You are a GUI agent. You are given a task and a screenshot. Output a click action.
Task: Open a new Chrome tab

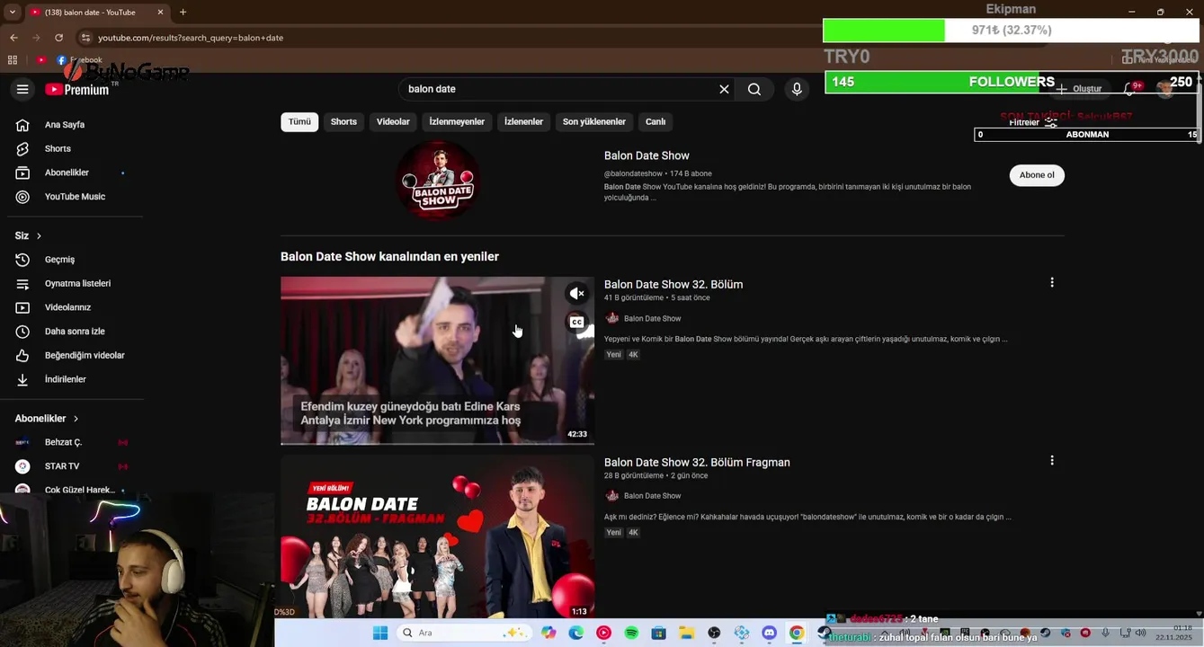[183, 12]
